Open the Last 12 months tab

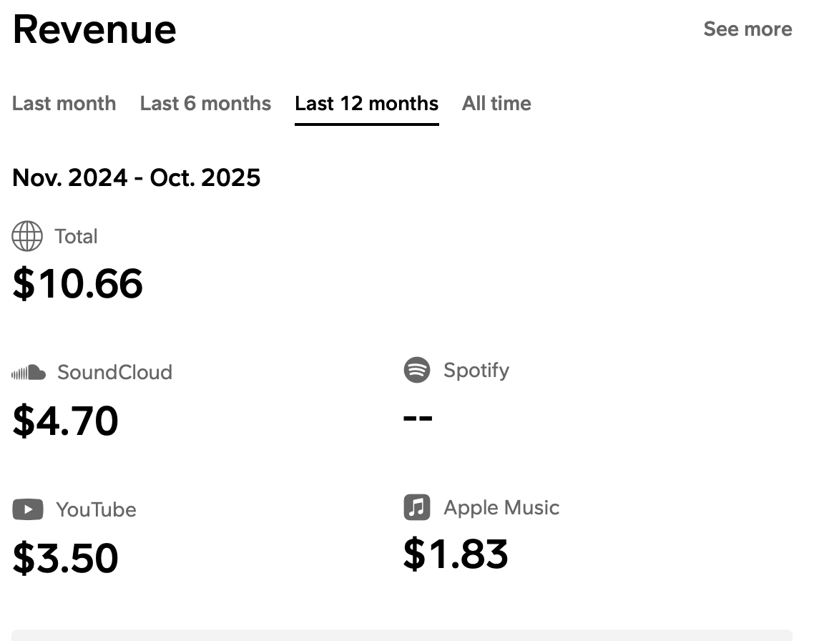click(x=366, y=104)
